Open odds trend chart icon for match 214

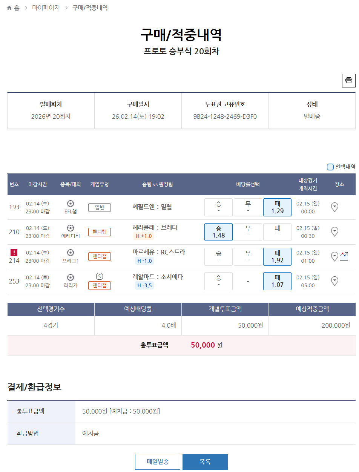[x=344, y=256]
